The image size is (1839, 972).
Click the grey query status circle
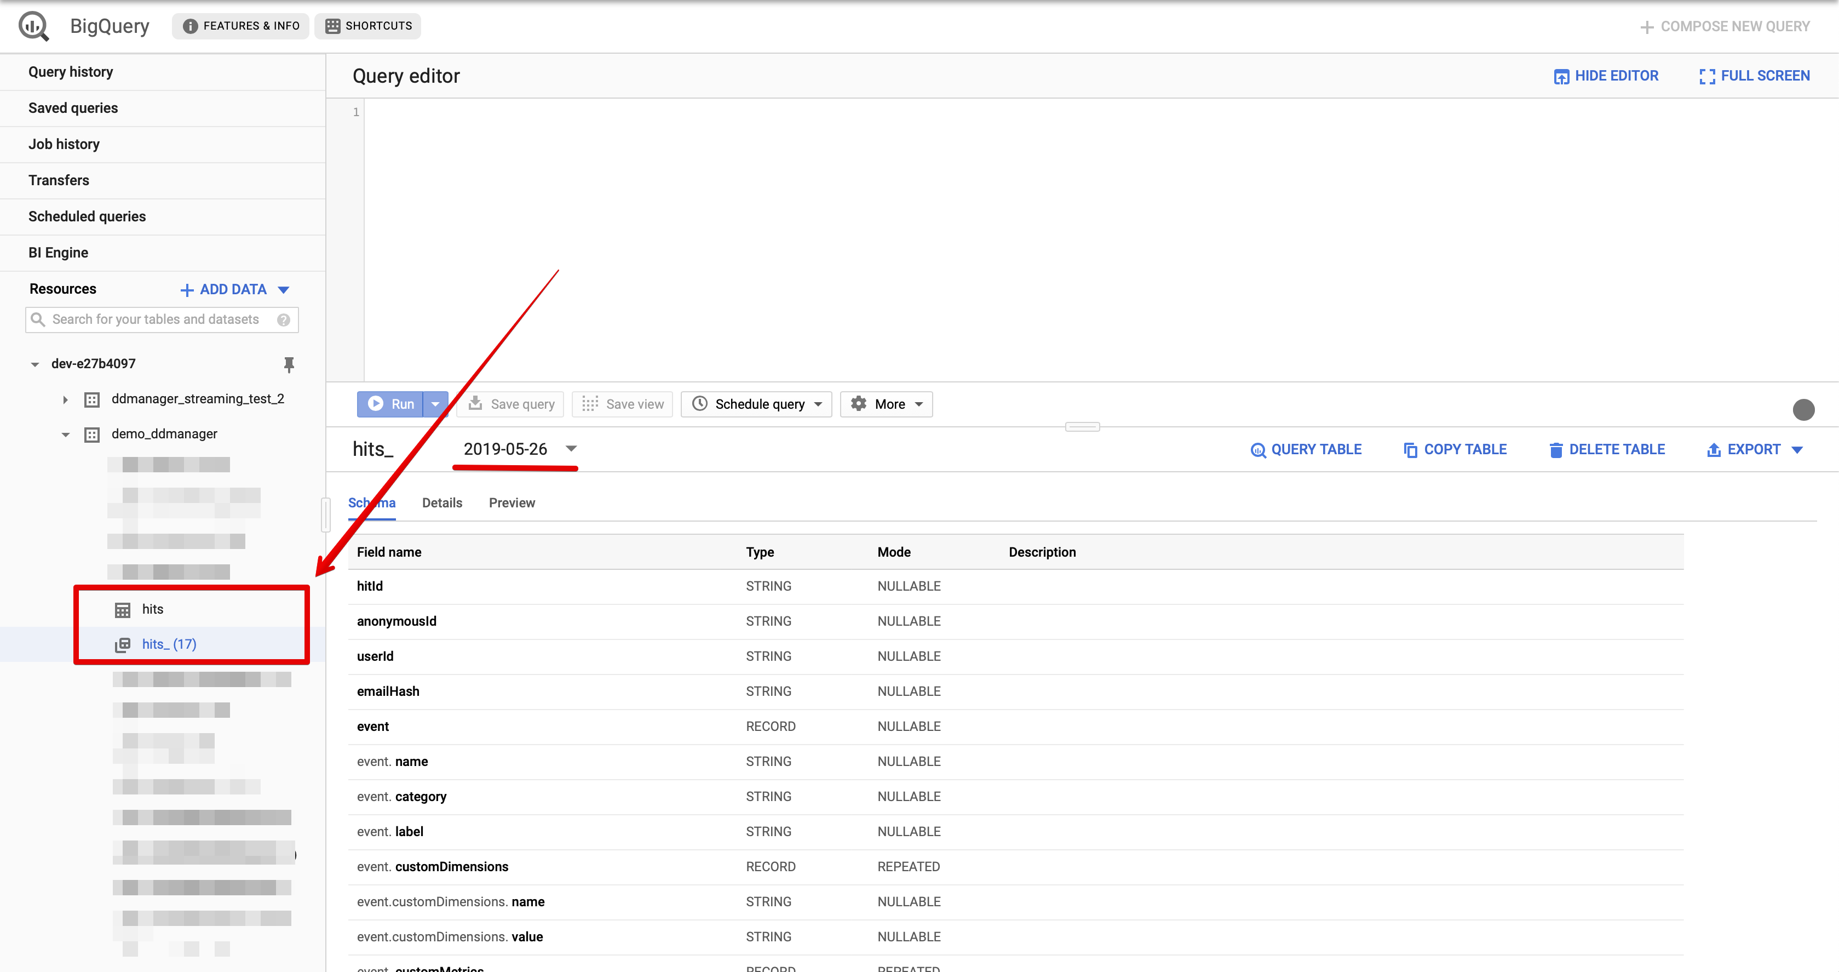tap(1803, 410)
